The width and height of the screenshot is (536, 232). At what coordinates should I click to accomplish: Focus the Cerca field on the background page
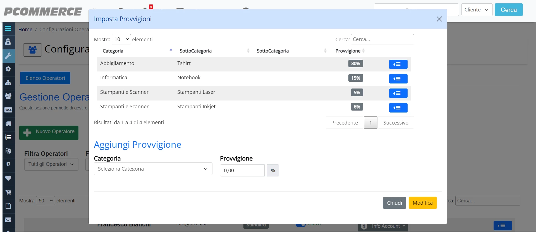(488, 201)
